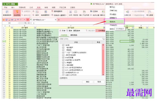The width and height of the screenshot is (157, 101).
Task: Switch to the 颜色筛选 tab
Action: click(x=74, y=35)
